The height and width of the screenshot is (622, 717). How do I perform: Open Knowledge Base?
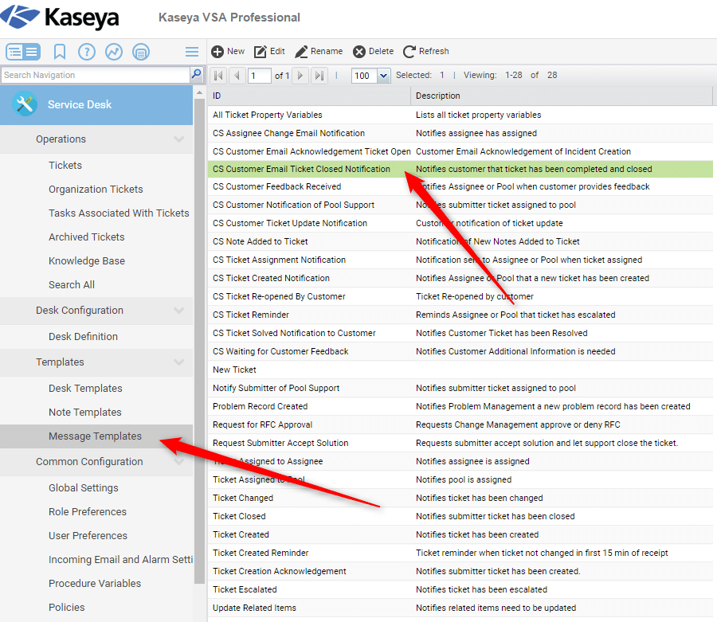(x=87, y=261)
